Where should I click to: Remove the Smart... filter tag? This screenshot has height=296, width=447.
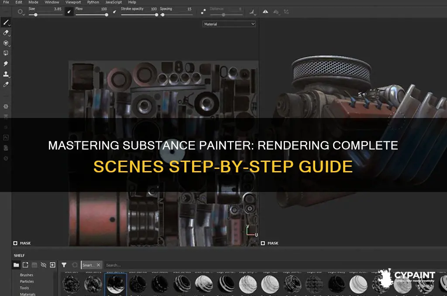[98, 265]
